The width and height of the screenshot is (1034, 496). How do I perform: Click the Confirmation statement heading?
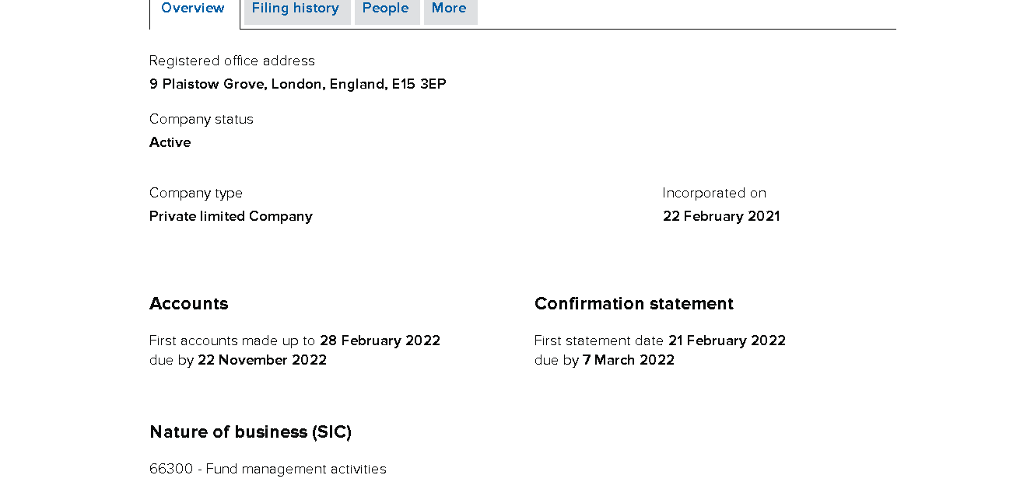tap(633, 304)
